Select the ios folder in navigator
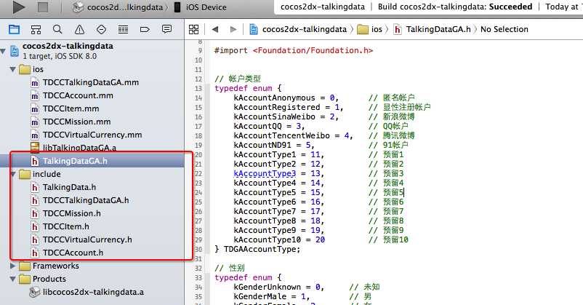The image size is (583, 305). (x=31, y=69)
